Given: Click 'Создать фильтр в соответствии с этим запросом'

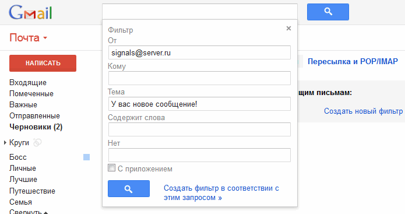Looking at the screenshot, I should (x=221, y=193).
